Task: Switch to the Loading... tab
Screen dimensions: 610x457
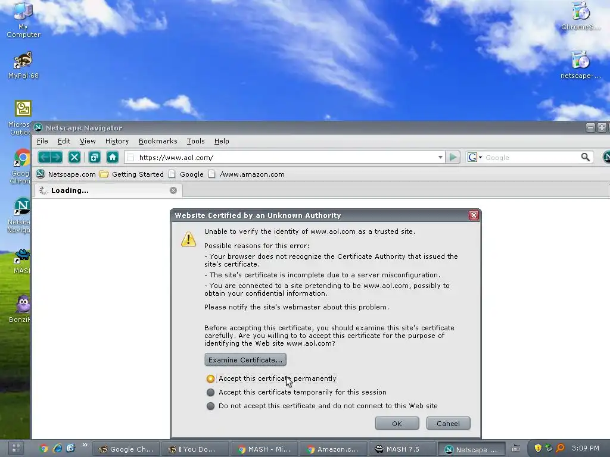Action: (x=108, y=190)
